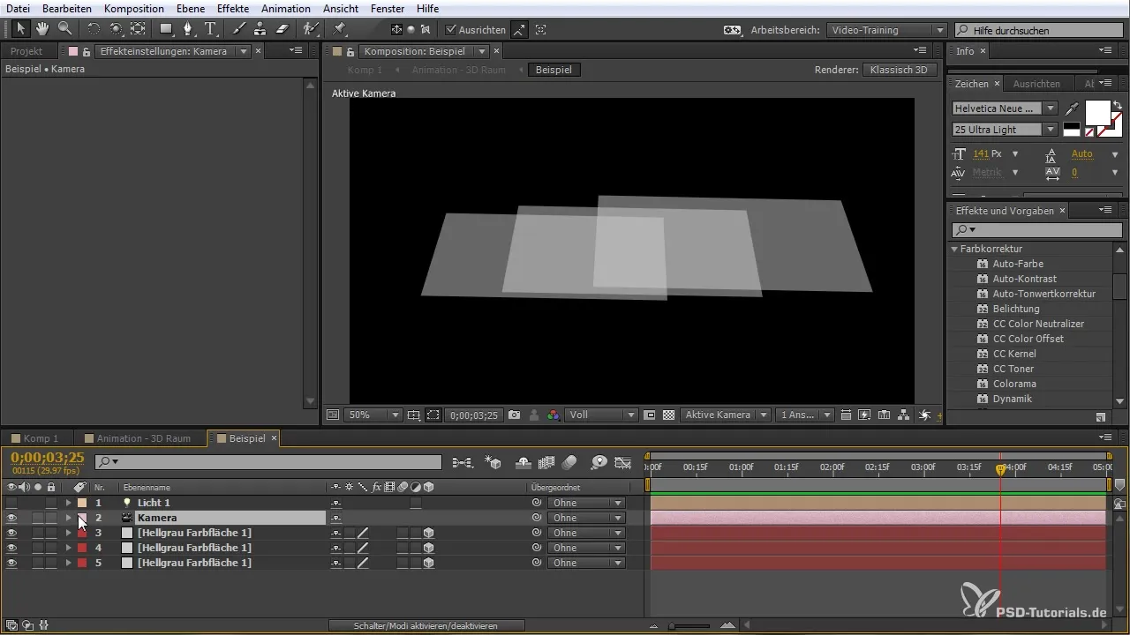Click the Auto-Kontrast effect

click(1024, 279)
